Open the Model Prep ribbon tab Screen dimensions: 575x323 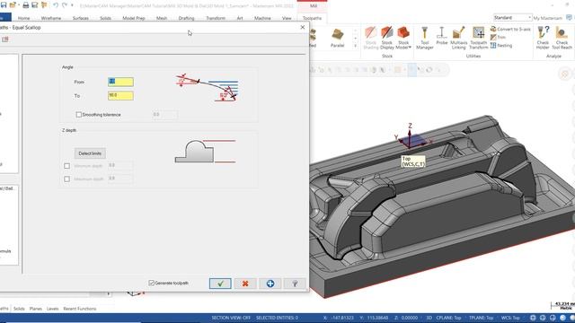pyautogui.click(x=134, y=18)
